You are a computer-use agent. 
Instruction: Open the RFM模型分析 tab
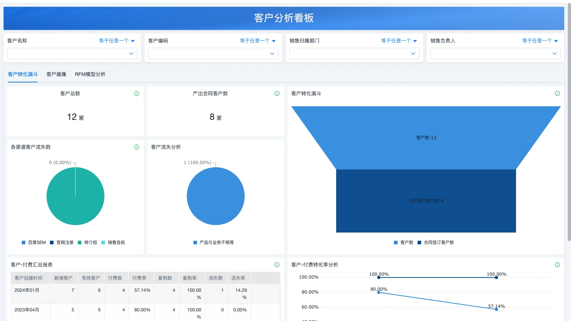tap(90, 74)
